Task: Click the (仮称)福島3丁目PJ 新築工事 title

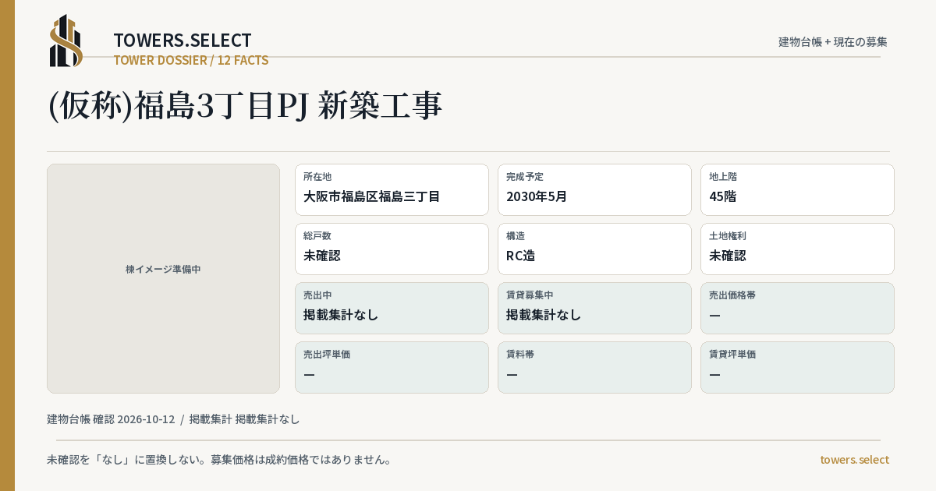Action: 245,106
